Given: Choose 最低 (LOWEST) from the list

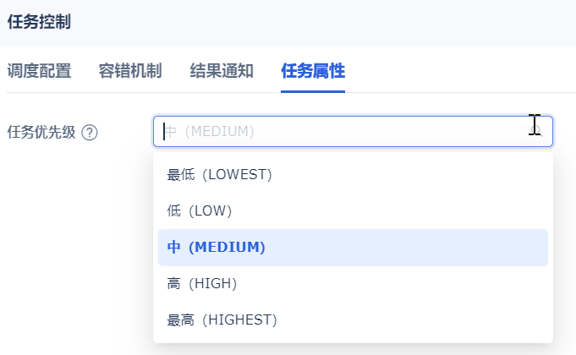Looking at the screenshot, I should (219, 174).
